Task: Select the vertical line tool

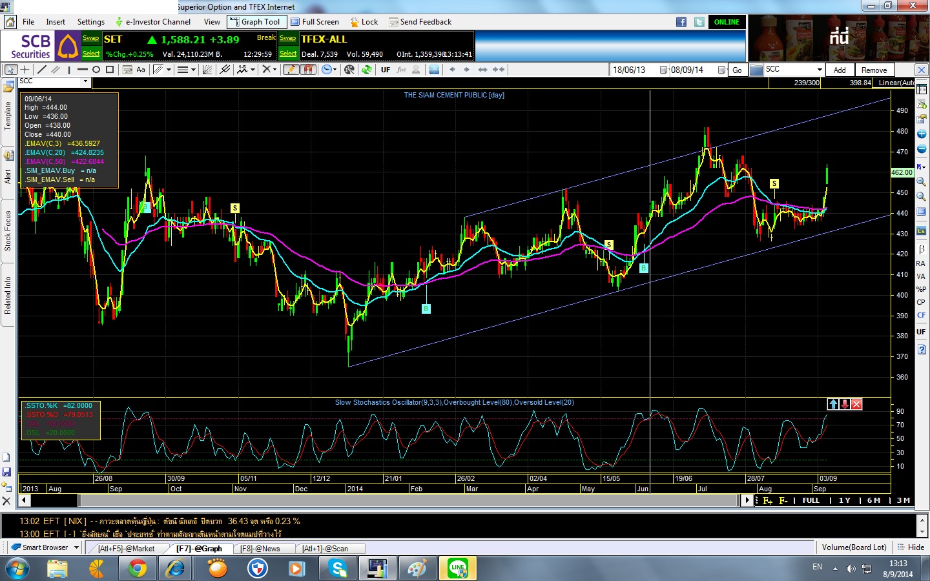Action: click(69, 70)
